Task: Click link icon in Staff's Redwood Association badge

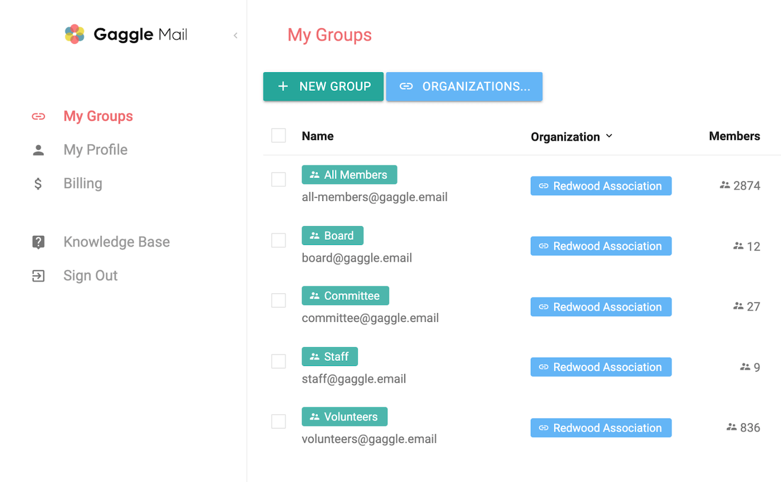Action: click(543, 368)
